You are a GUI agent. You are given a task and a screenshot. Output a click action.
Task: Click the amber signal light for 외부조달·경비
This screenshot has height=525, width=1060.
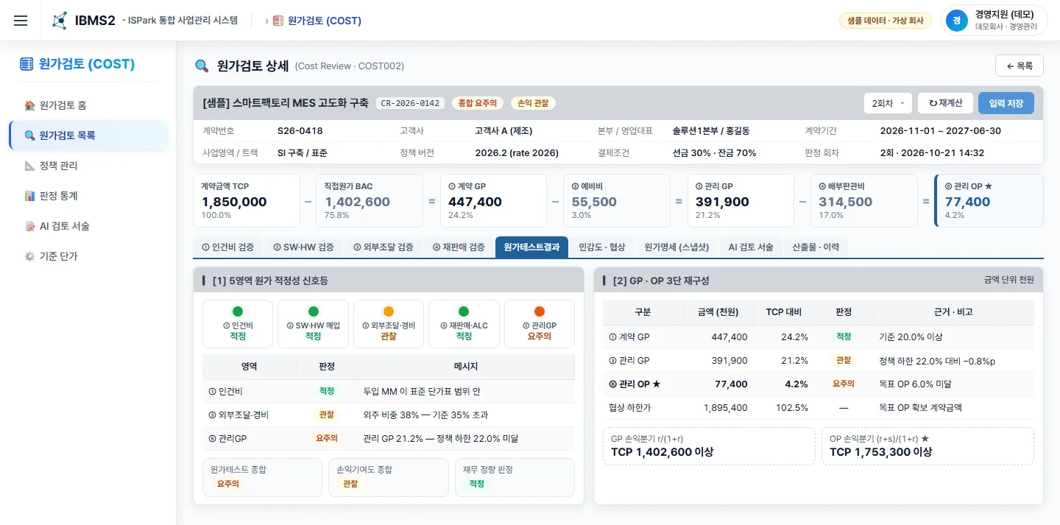point(389,311)
